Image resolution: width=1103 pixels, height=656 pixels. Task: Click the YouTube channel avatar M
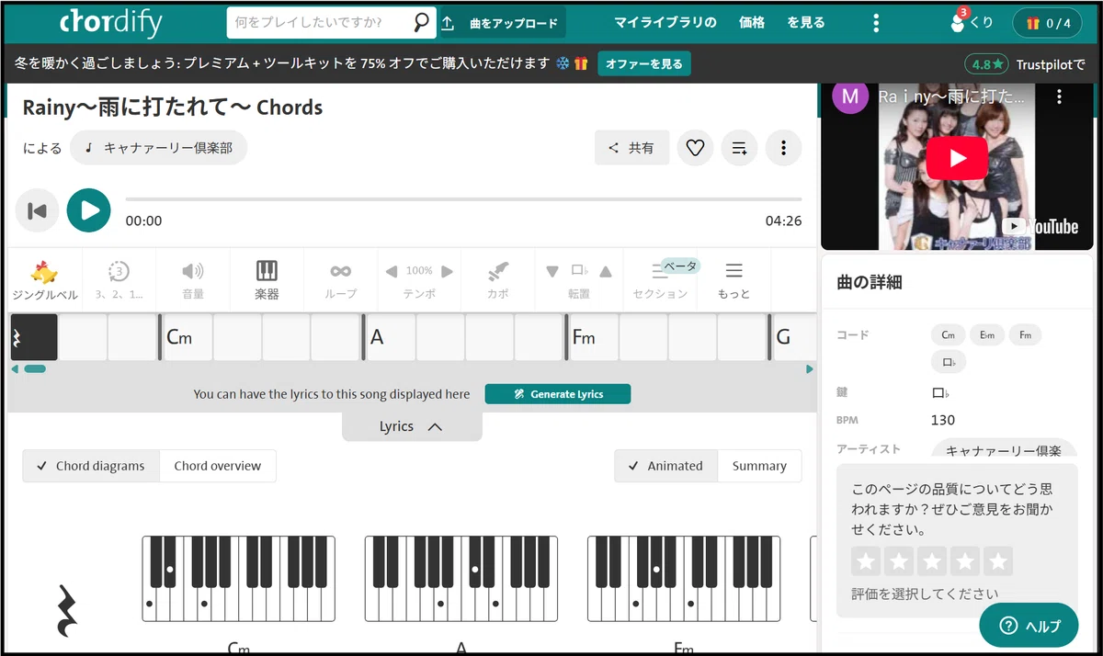850,96
